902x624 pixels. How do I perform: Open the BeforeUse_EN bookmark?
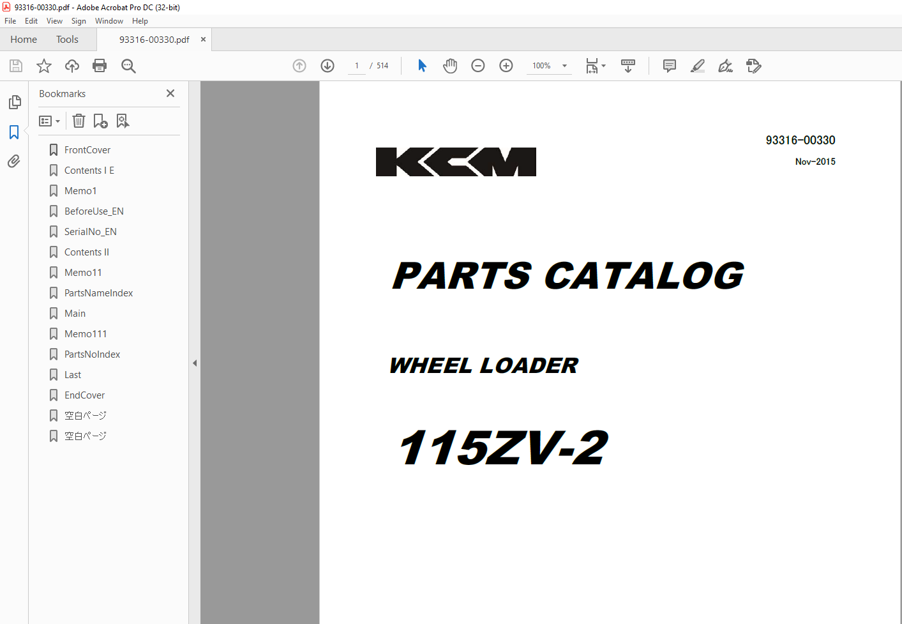(x=94, y=211)
